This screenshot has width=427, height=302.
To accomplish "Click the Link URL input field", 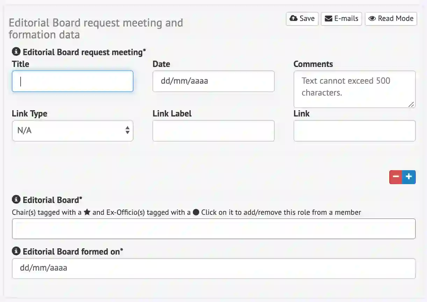I will pos(354,131).
